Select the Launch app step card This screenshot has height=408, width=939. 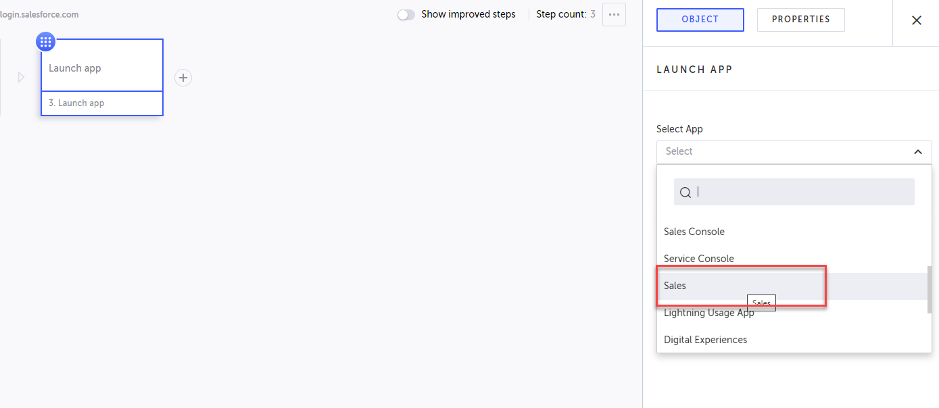pos(102,68)
